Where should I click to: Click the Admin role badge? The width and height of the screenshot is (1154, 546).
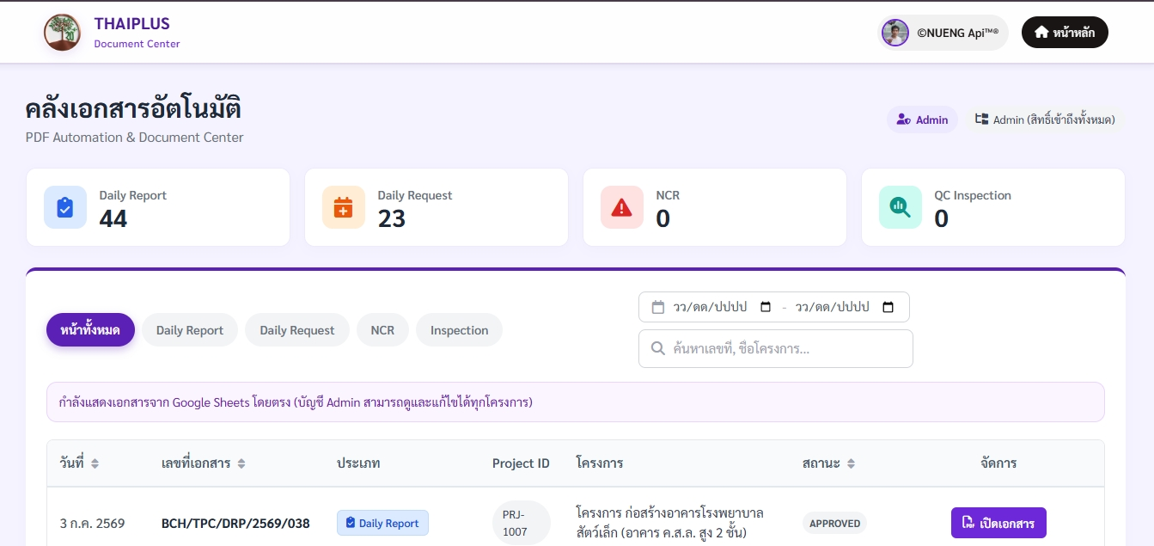tap(922, 120)
